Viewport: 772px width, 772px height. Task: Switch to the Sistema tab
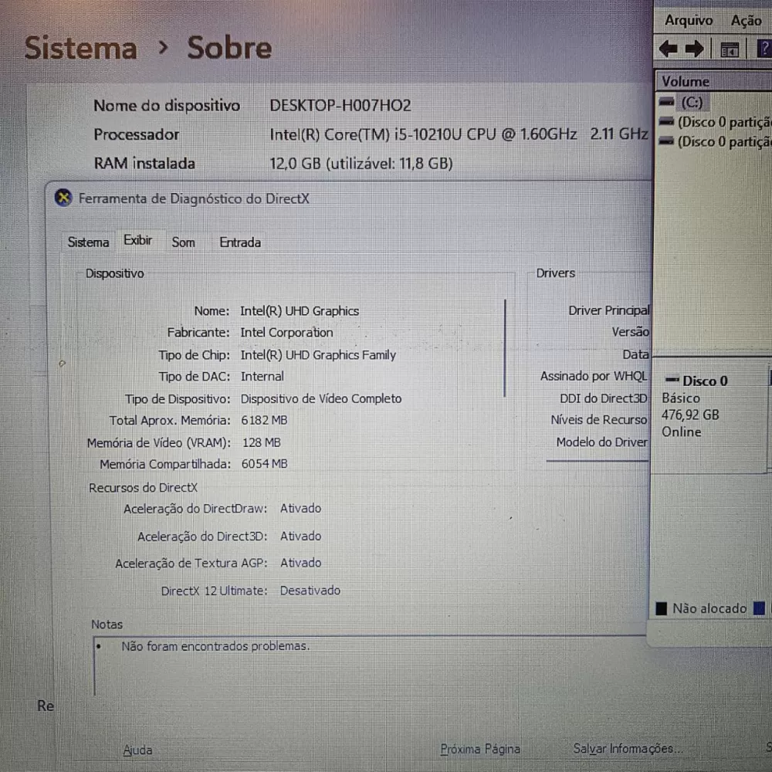pos(88,242)
